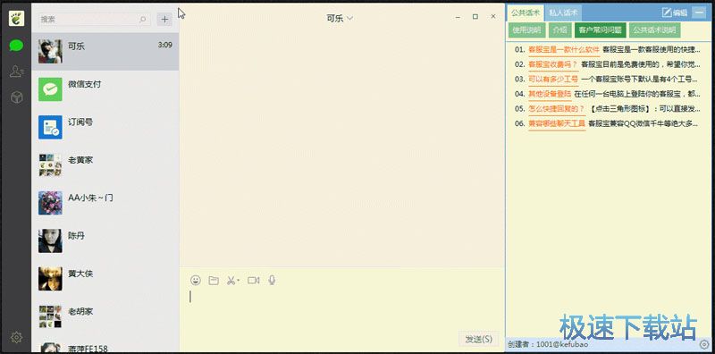
Task: Open the 陈丹 chat
Action: 105,240
